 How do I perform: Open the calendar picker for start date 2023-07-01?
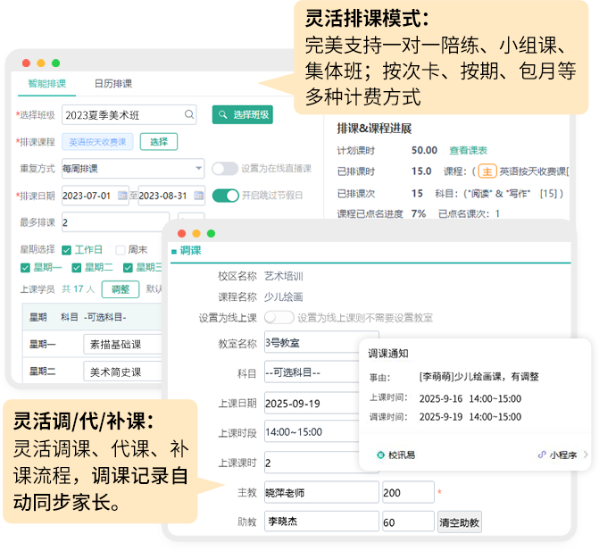pos(122,196)
